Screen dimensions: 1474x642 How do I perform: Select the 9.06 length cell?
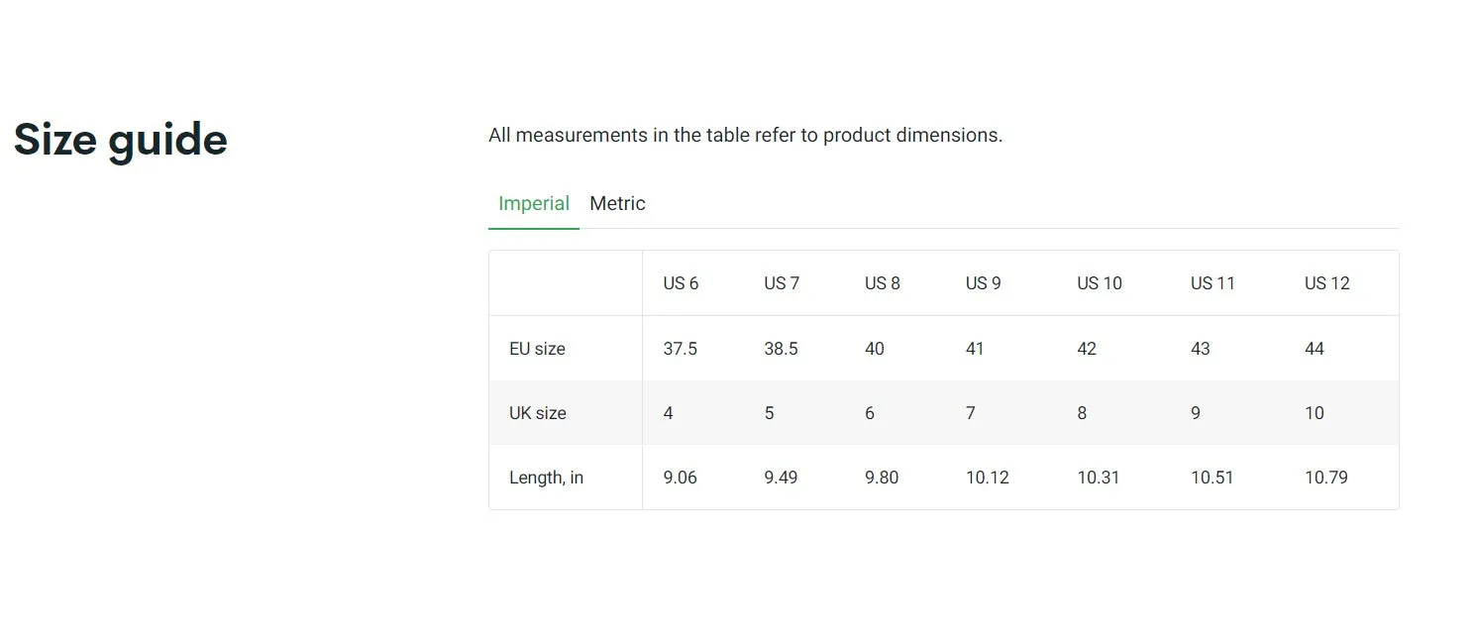click(681, 478)
